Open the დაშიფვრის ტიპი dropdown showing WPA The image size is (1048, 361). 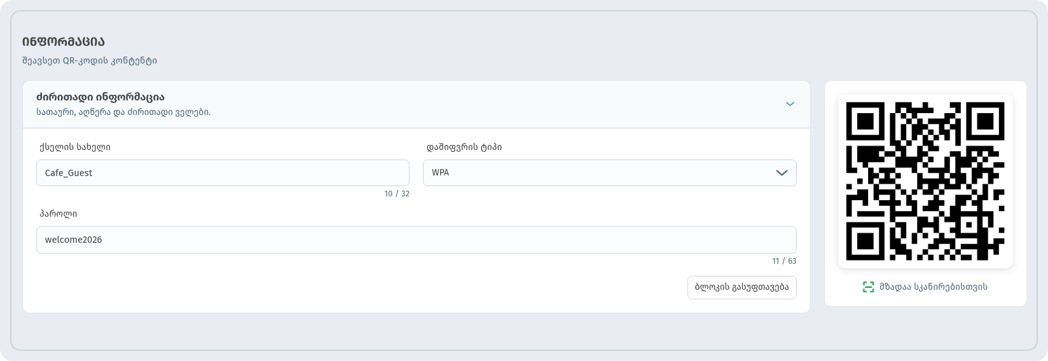(x=609, y=173)
